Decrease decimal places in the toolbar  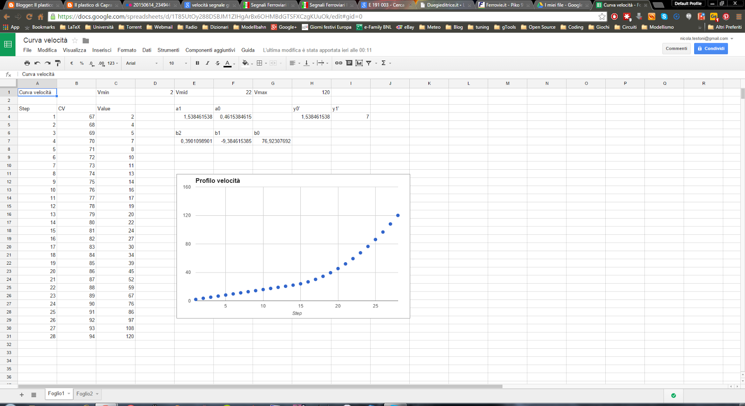(92, 63)
